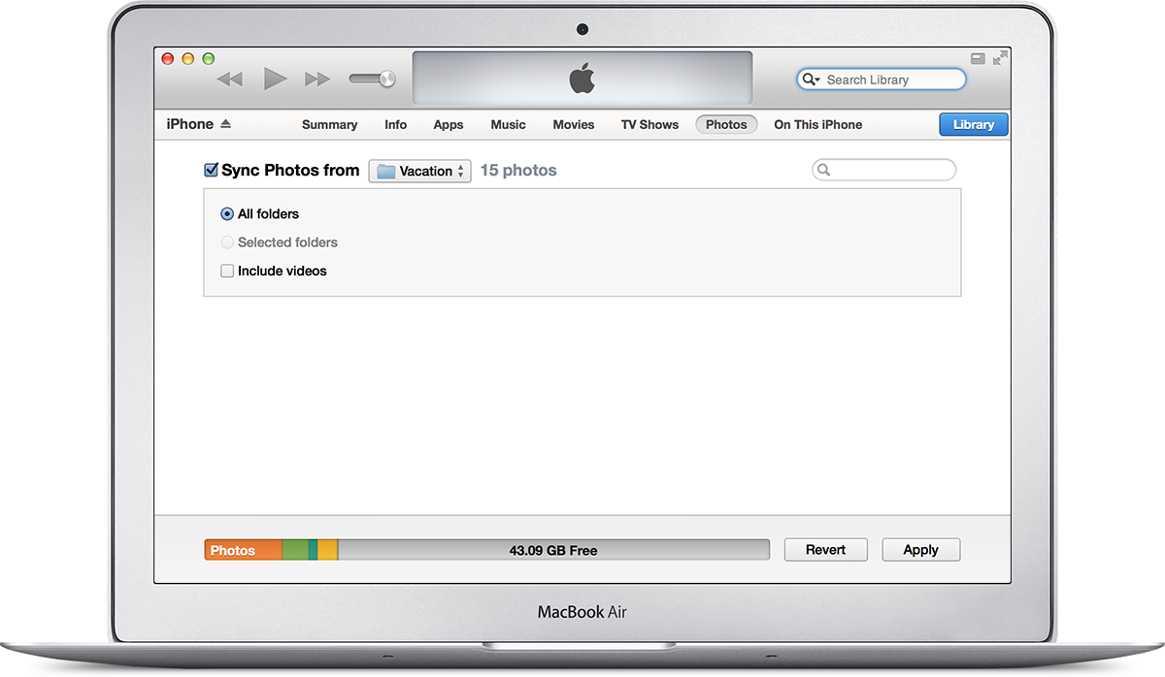Screen dimensions: 1165x677
Task: Click the Apple logo in the display area
Action: 582,79
